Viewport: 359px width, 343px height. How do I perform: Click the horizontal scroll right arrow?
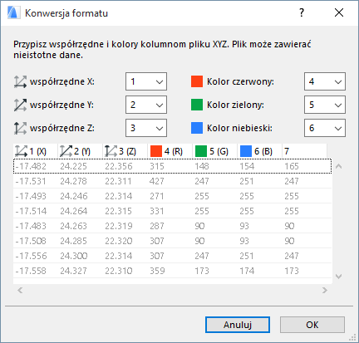[325, 290]
